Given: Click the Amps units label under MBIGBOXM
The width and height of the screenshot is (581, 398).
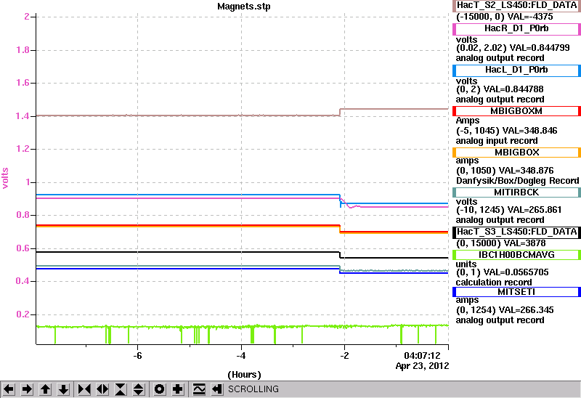Looking at the screenshot, I should (x=468, y=121).
